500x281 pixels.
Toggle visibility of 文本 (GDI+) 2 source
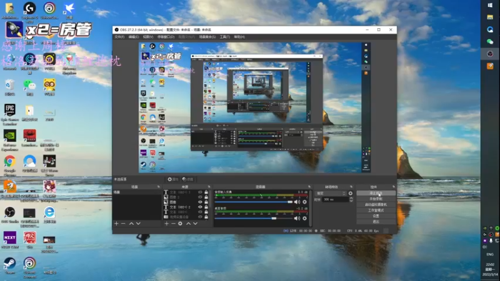point(200,207)
